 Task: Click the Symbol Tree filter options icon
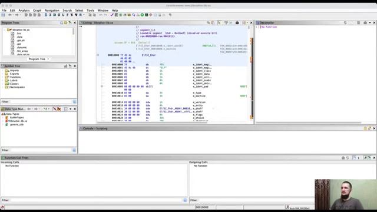(75, 102)
